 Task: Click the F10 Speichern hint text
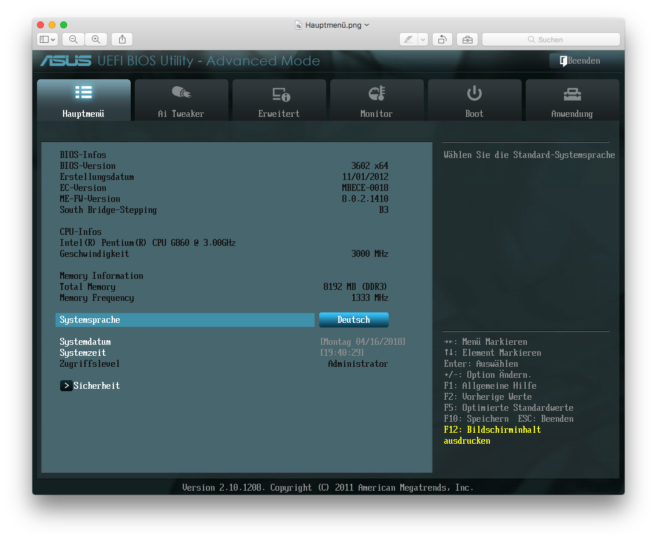[476, 419]
